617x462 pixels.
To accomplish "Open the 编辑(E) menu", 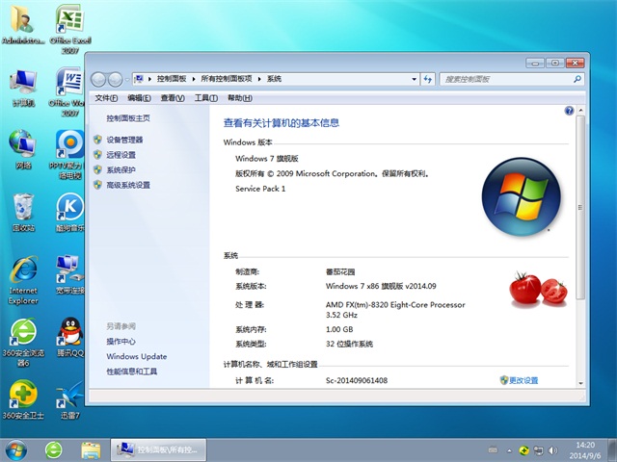I will click(139, 98).
